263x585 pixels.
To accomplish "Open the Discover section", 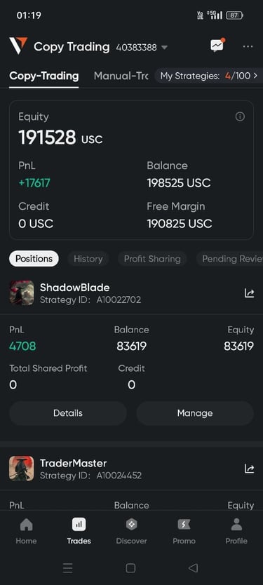I will pos(131,531).
